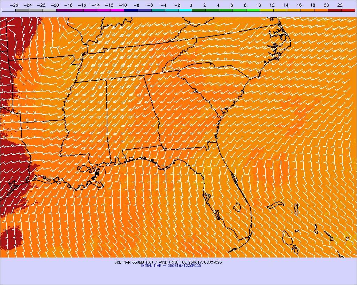Select the dark red swatch between 20 and 22

(x=335, y=10)
